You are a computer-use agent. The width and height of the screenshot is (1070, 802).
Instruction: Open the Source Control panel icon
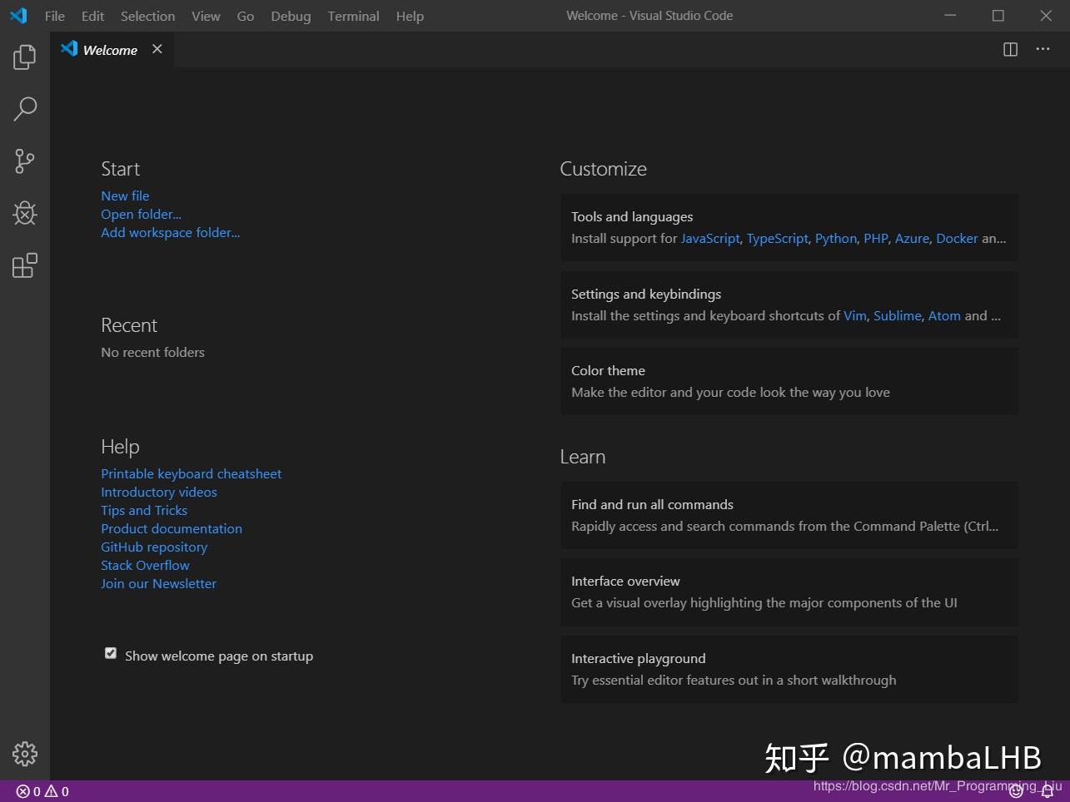[24, 161]
